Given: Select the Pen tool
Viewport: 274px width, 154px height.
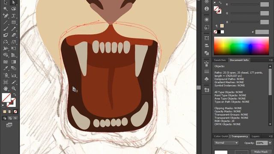Looking at the screenshot, I should pyautogui.click(x=6, y=15).
